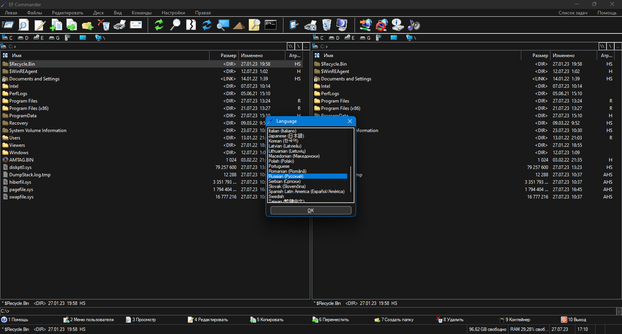
Task: Open the Команды menu
Action: coord(142,13)
